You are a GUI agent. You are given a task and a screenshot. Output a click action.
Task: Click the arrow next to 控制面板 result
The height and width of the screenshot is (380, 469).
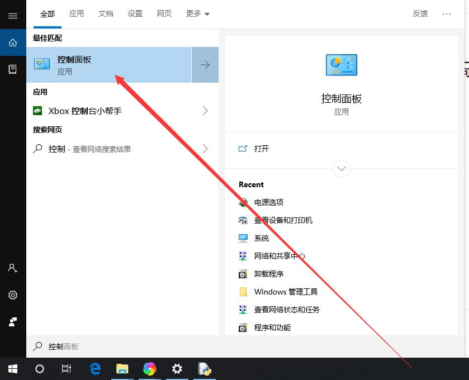(205, 65)
